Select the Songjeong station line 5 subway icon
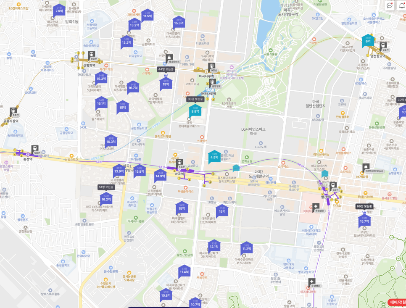406x308 pixels. click(x=34, y=149)
